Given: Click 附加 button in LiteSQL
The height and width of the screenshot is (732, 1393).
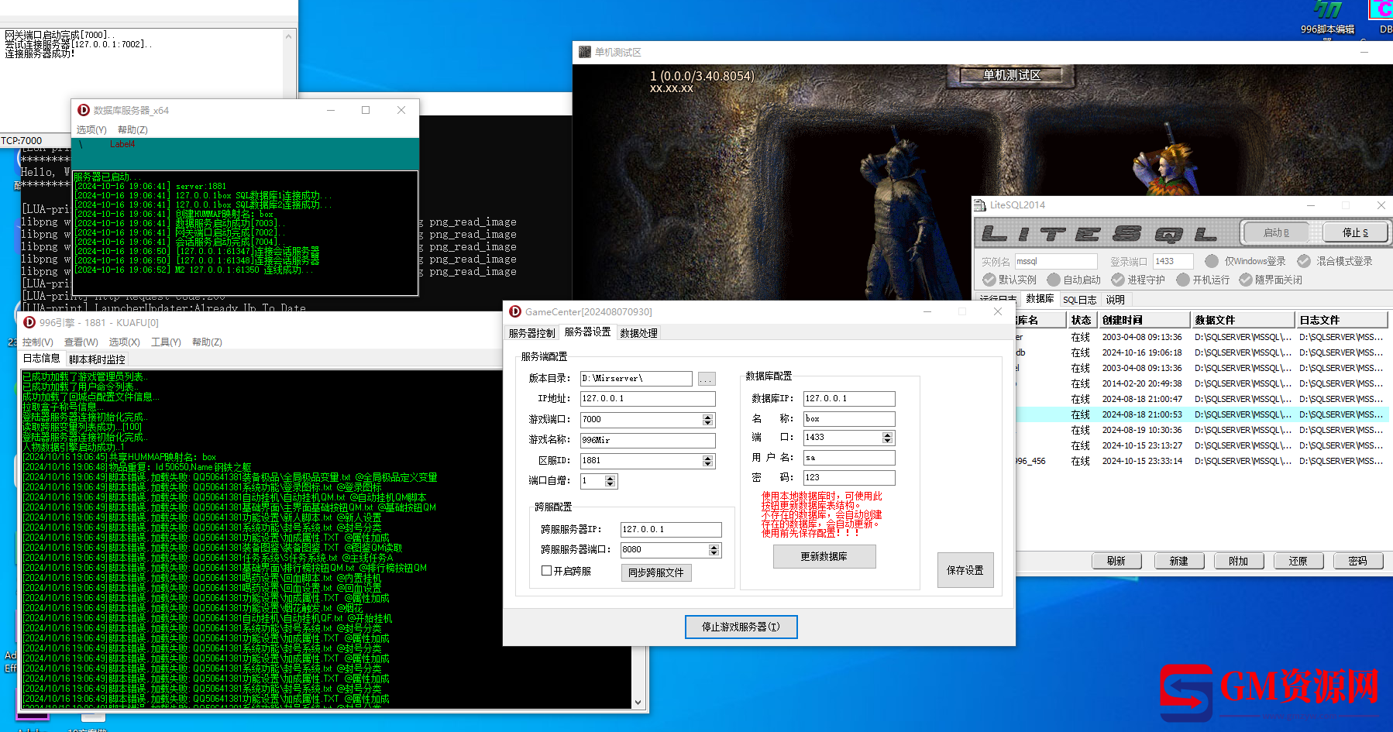Looking at the screenshot, I should 1239,561.
